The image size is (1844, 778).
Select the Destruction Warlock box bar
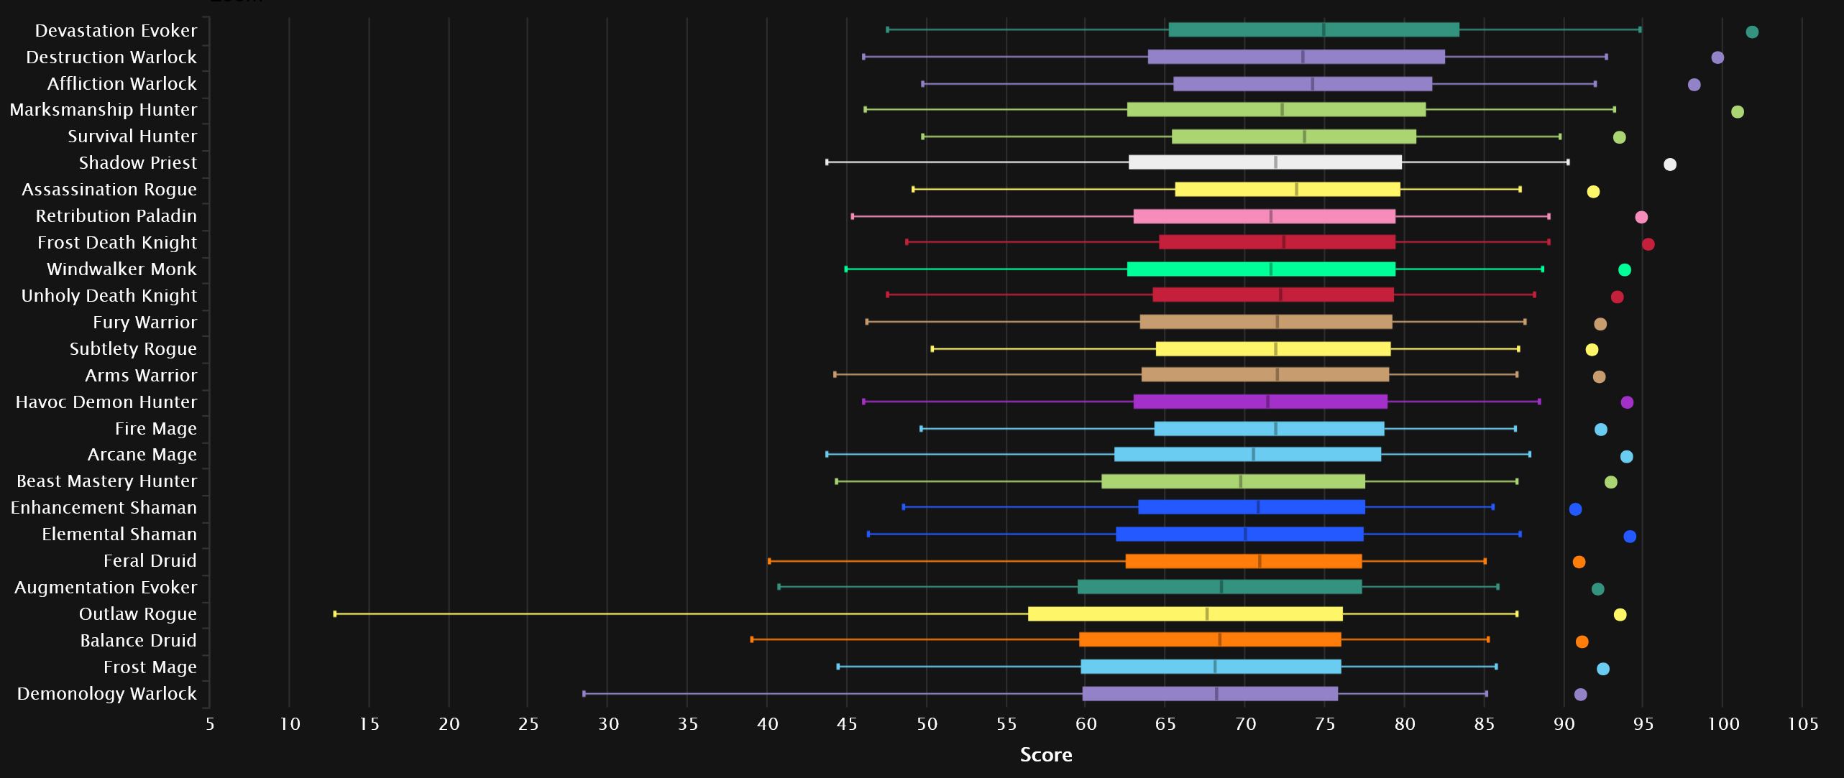click(1296, 57)
